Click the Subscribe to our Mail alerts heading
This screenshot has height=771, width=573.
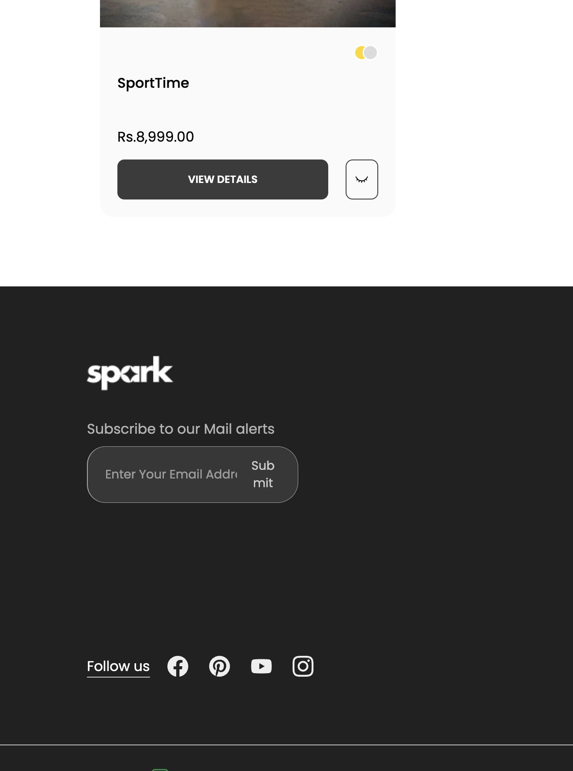[x=180, y=429]
